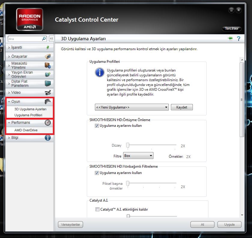The image size is (252, 238).
Task: Open the Tercihler menu
Action: [232, 29]
